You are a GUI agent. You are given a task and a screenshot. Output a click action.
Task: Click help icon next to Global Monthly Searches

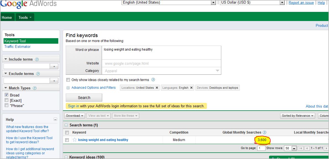click(264, 132)
